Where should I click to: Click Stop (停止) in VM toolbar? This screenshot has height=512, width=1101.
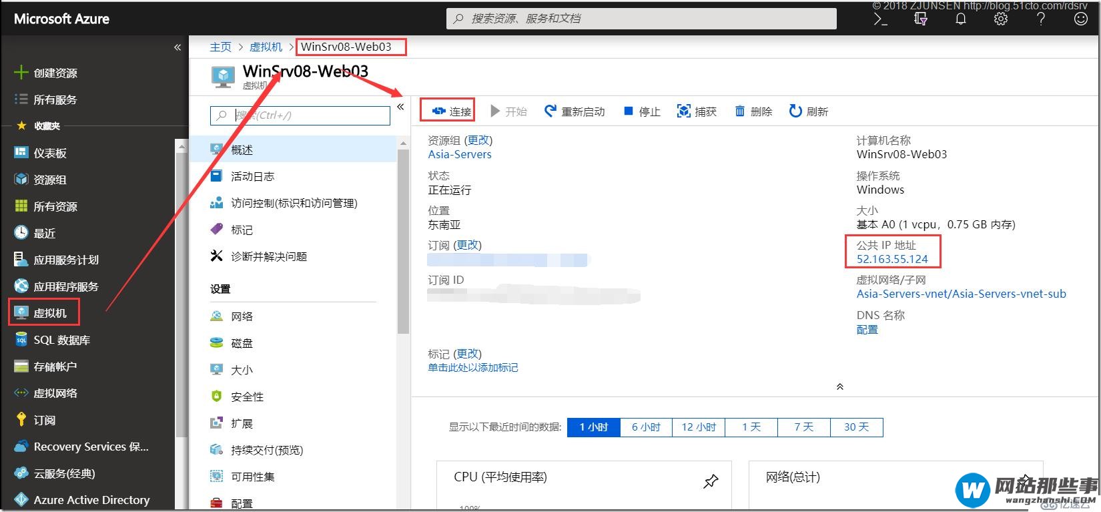pyautogui.click(x=641, y=111)
